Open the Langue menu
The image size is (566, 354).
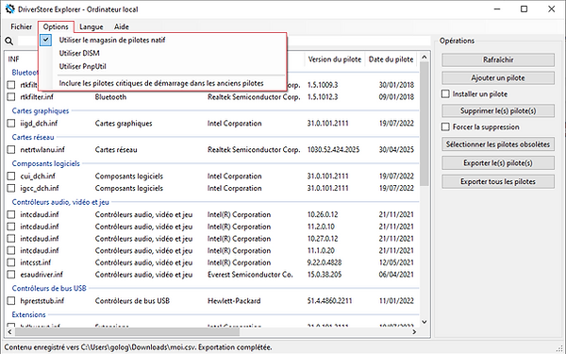(92, 26)
